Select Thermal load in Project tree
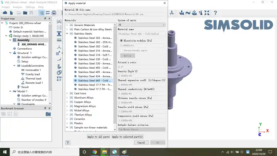Image resolution: width=277 pixels, height=156 pixels. click(33, 79)
